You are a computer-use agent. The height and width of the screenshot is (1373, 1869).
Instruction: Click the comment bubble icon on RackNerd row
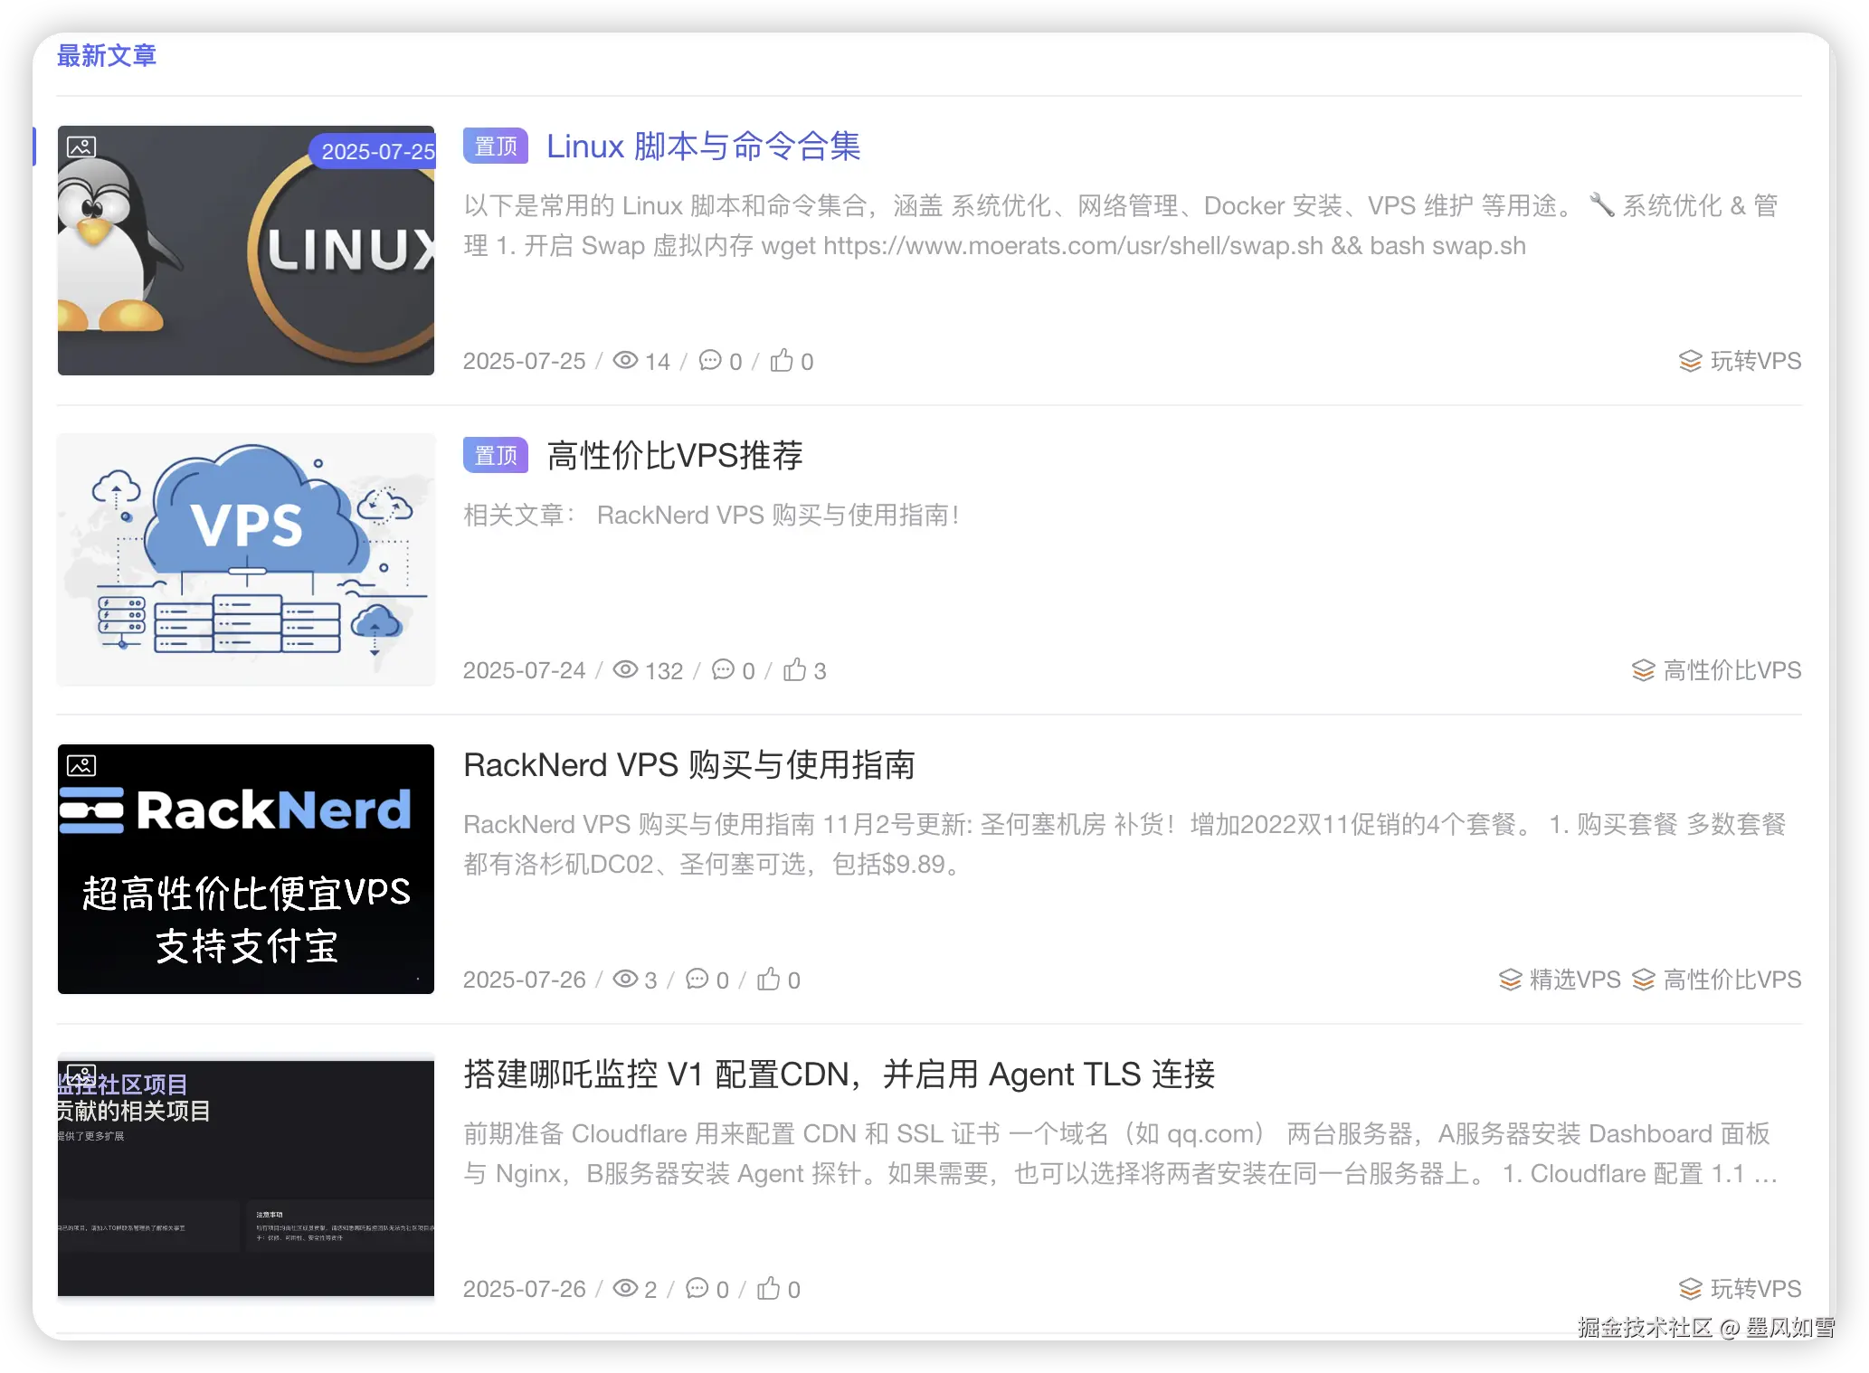697,979
